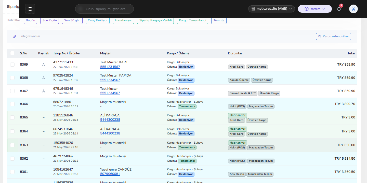Open the hamburger menu icon
The height and width of the screenshot is (183, 367).
coord(30,9)
